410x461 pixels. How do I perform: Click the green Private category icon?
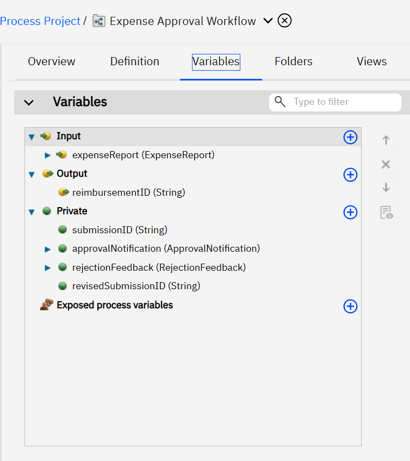tap(47, 211)
